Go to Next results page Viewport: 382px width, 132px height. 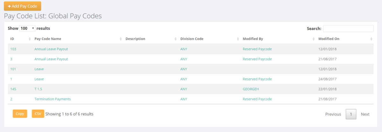click(365, 114)
